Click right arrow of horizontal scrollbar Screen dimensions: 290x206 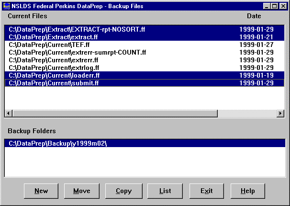[x=280, y=113]
